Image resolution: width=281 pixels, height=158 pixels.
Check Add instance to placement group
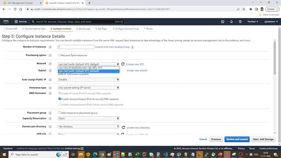60,113
